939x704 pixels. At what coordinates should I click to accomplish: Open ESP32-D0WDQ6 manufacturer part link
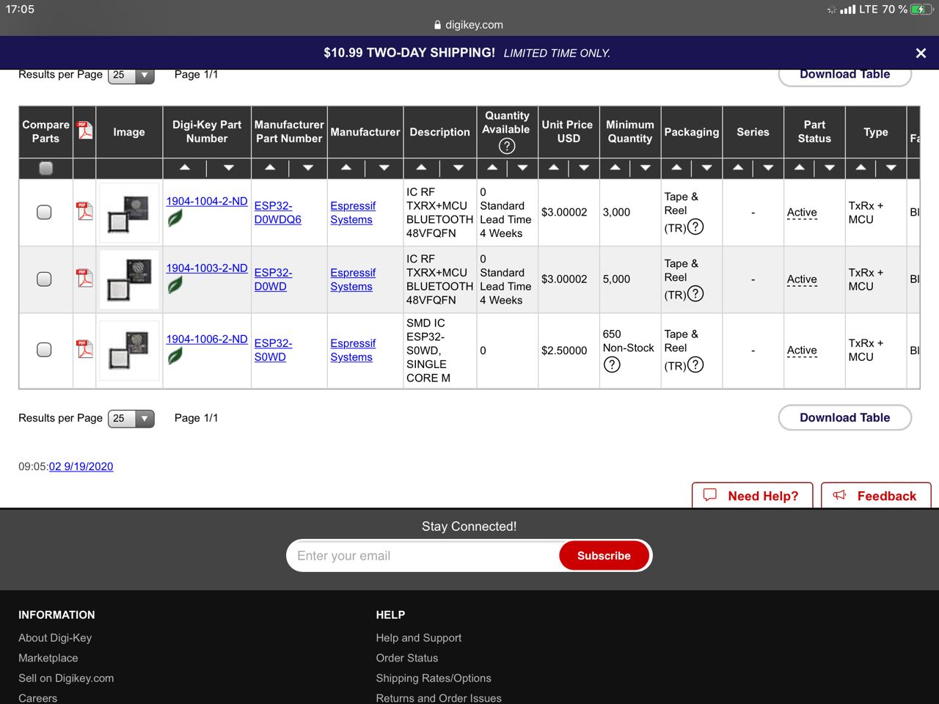(277, 213)
